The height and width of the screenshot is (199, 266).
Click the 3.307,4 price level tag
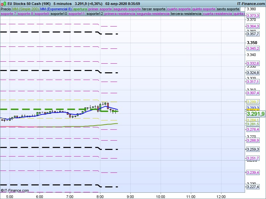(253, 93)
